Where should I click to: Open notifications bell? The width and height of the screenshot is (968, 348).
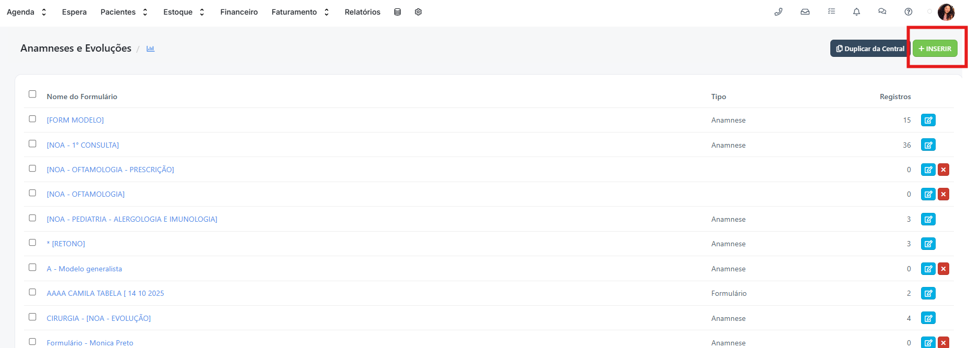(856, 11)
